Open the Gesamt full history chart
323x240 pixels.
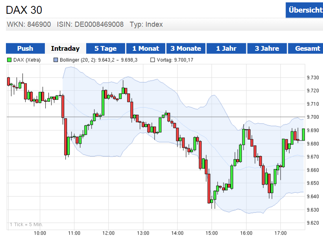tap(307, 48)
